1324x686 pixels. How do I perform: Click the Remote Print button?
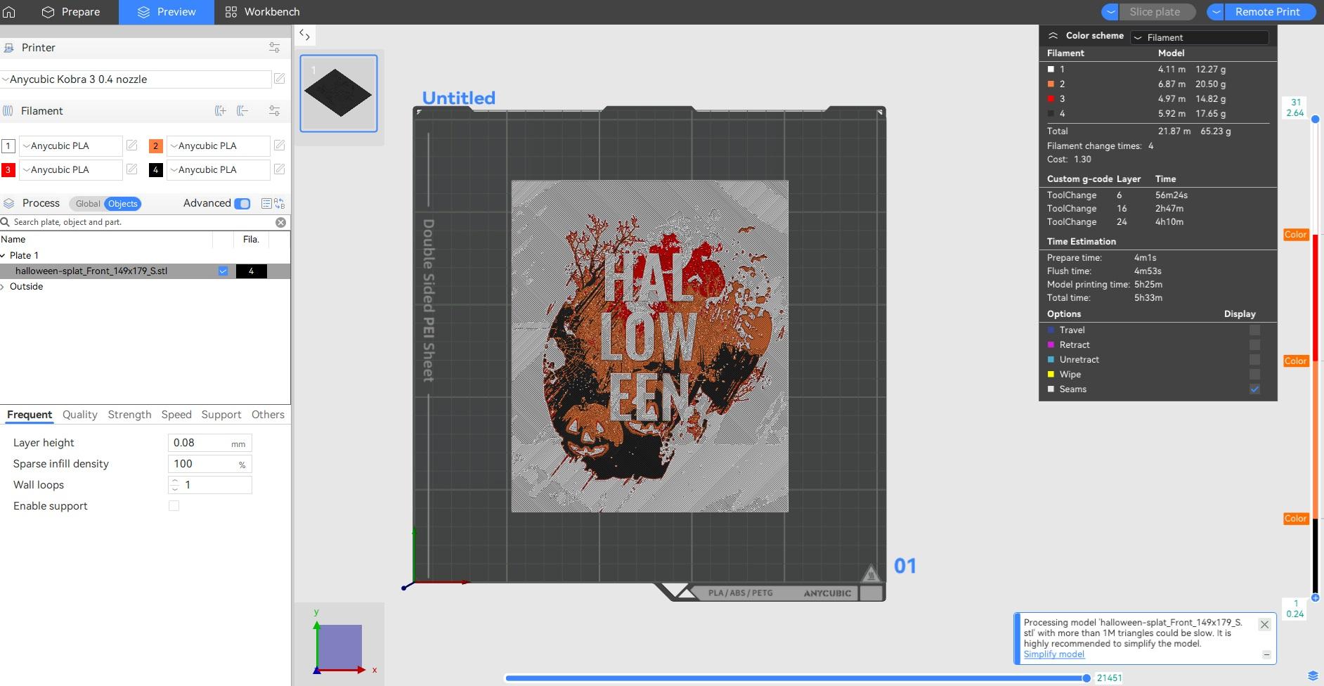click(x=1268, y=12)
